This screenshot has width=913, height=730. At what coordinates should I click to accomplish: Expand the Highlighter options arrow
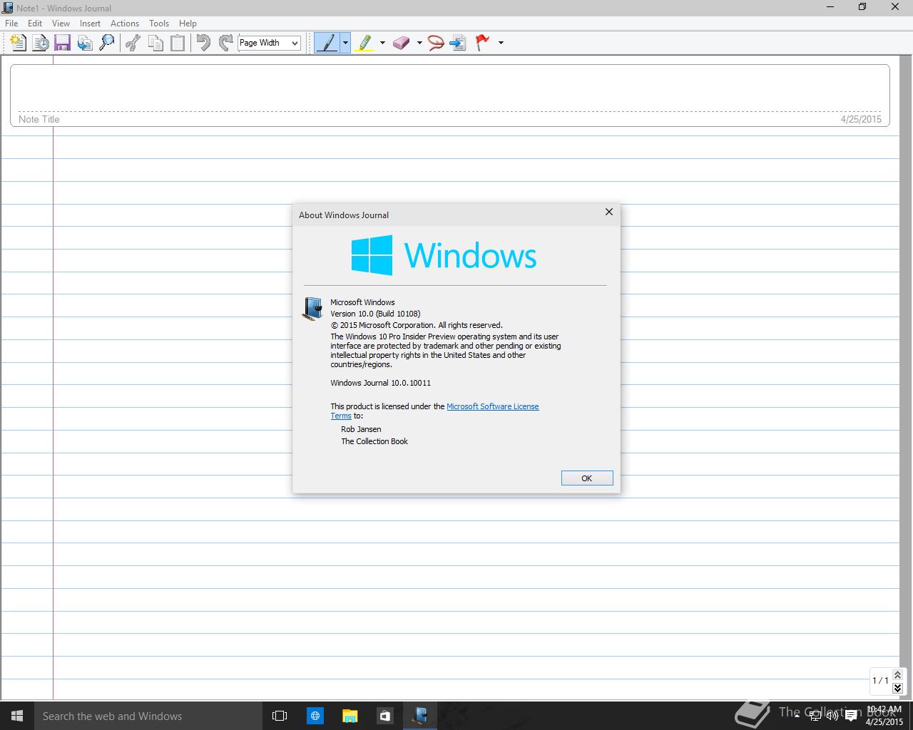point(382,43)
